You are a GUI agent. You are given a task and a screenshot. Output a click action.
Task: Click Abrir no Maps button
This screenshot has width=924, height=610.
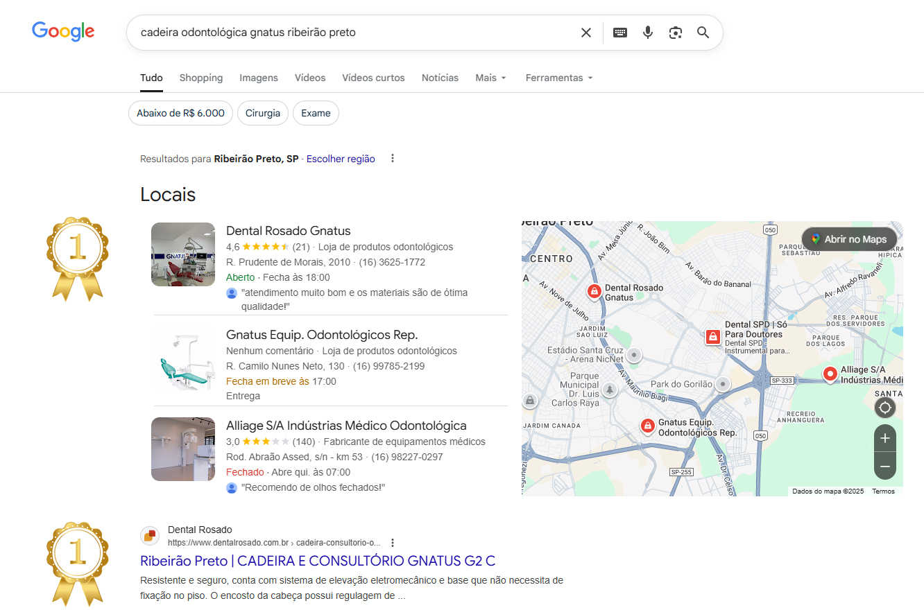point(849,239)
